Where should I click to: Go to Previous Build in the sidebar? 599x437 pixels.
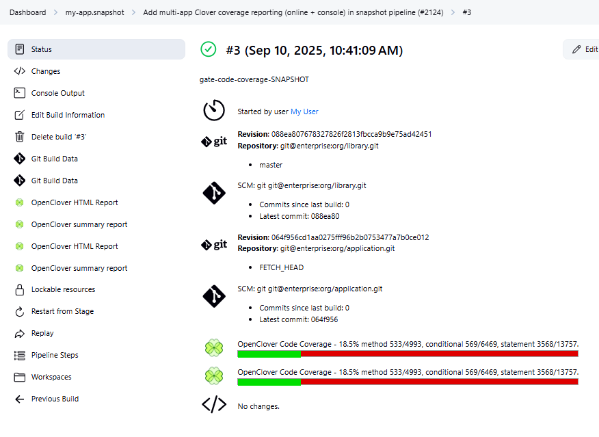[x=55, y=399]
